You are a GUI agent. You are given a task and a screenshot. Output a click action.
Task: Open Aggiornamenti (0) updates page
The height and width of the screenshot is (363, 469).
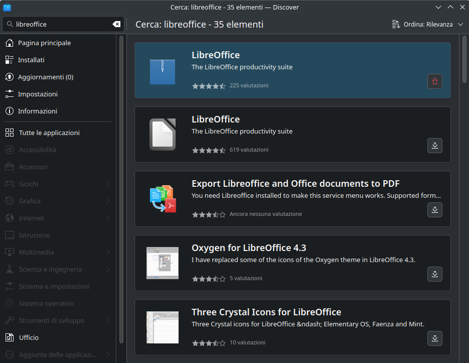(x=45, y=77)
